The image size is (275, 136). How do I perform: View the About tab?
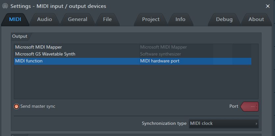pyautogui.click(x=256, y=19)
